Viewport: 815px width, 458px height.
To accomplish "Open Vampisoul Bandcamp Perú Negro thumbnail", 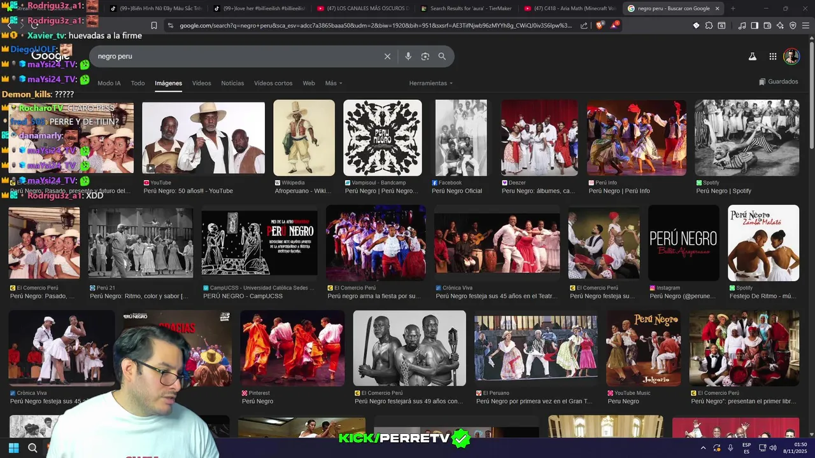I will click(x=383, y=137).
